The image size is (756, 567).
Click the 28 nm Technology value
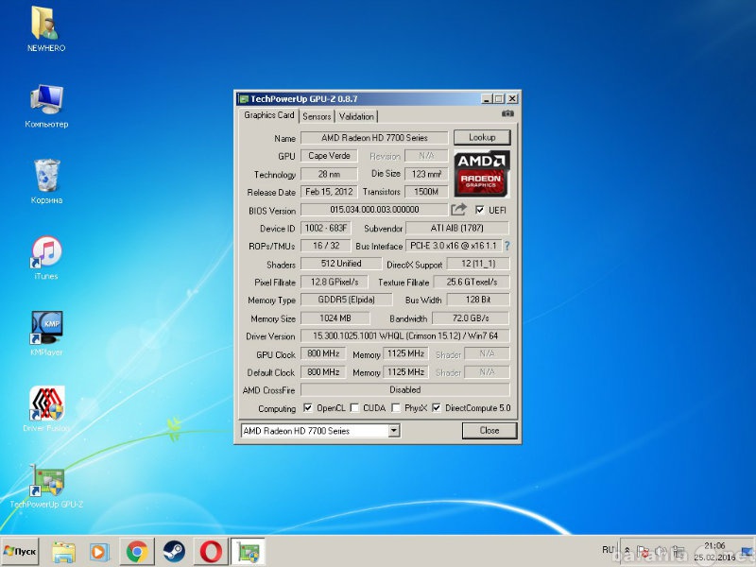point(329,174)
